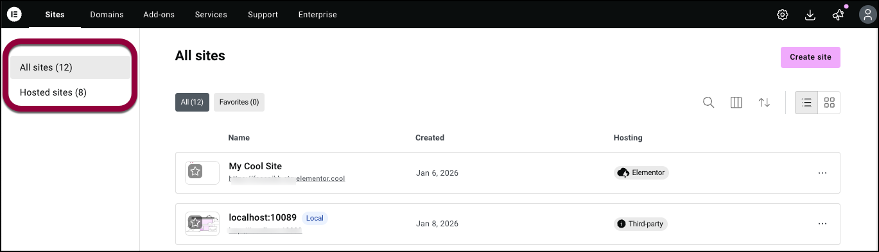Star the localhost:10089 site
Viewport: 879px width, 252px height.
pos(195,223)
